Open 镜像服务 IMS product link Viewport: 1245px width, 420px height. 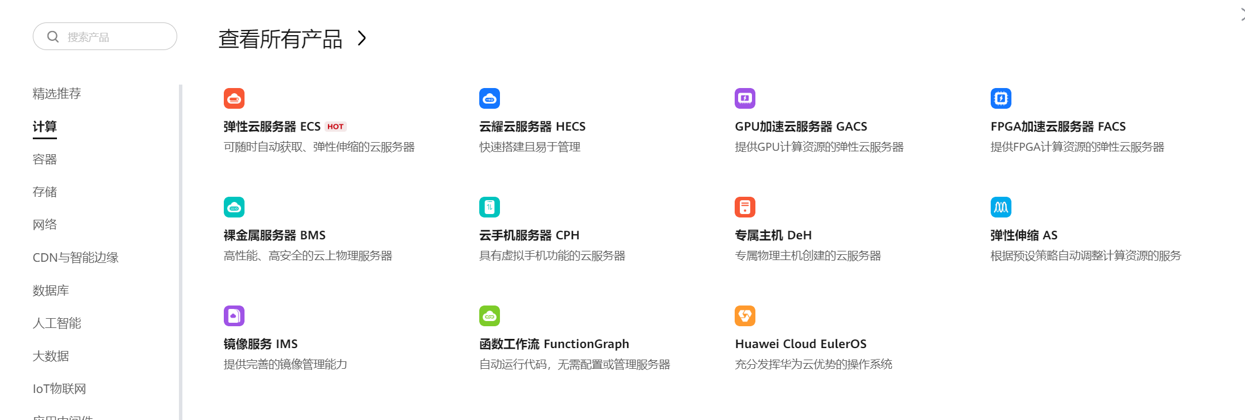click(261, 344)
